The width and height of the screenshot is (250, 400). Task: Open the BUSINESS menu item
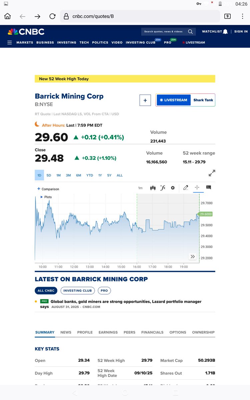(45, 43)
